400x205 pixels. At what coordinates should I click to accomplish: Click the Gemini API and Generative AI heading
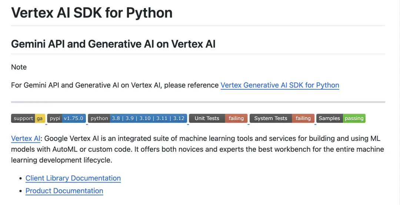(113, 44)
